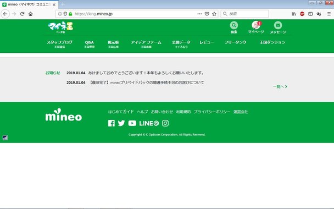This screenshot has height=209, width=334.
Task: Open プライバシーポリシー footer link
Action: coord(212,112)
